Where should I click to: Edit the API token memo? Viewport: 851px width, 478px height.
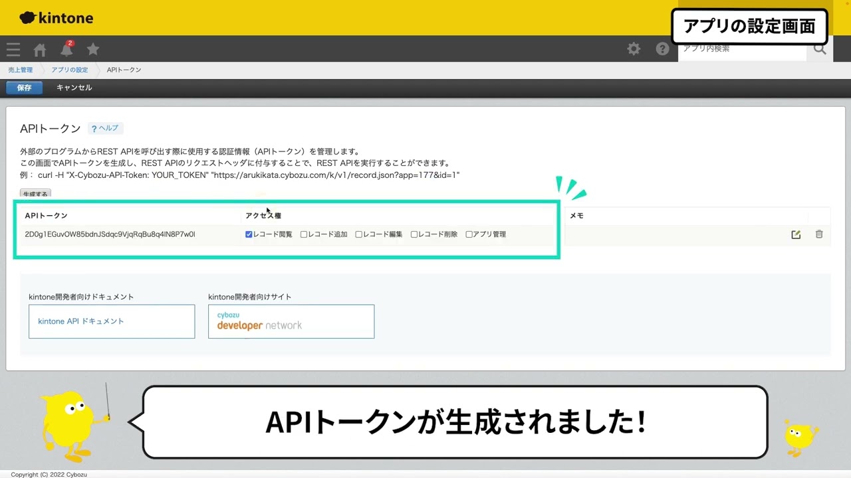pyautogui.click(x=796, y=234)
